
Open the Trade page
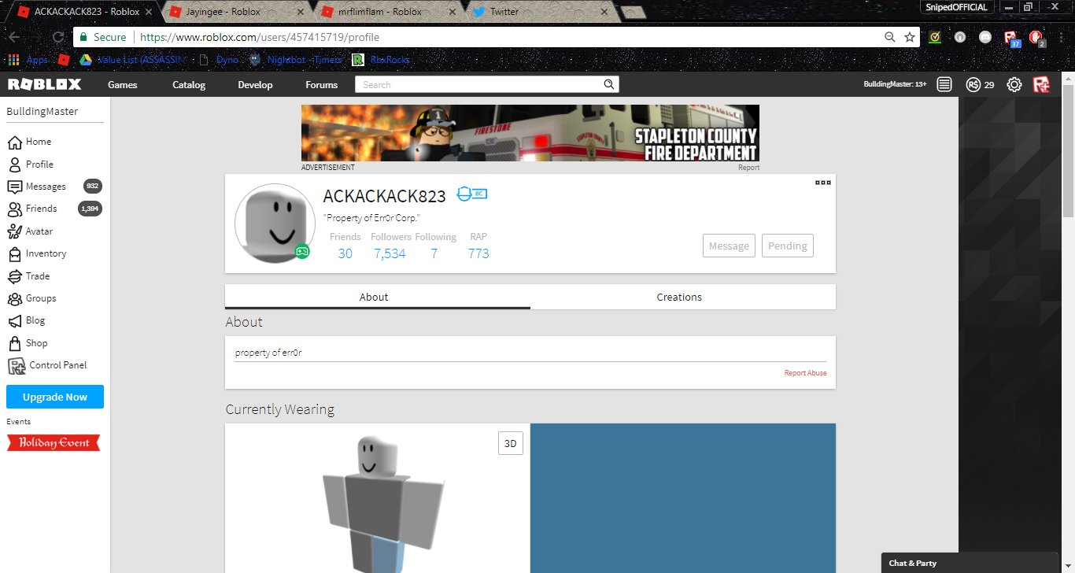[38, 276]
